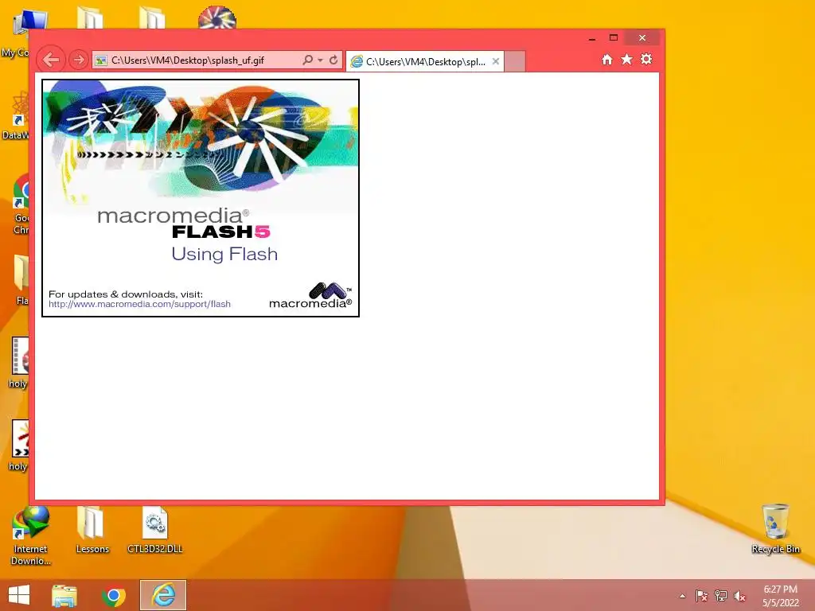Screen dimensions: 815x611
Task: Open File Explorer from the taskbar
Action: (64, 595)
